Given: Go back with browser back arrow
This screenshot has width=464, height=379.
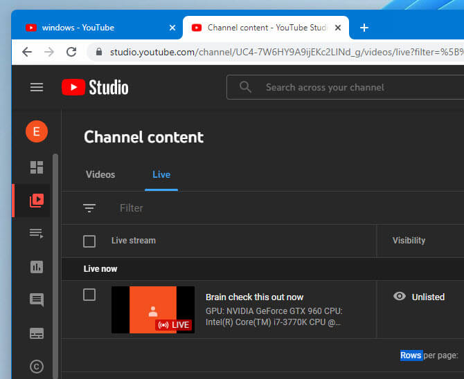Looking at the screenshot, I should (x=27, y=52).
